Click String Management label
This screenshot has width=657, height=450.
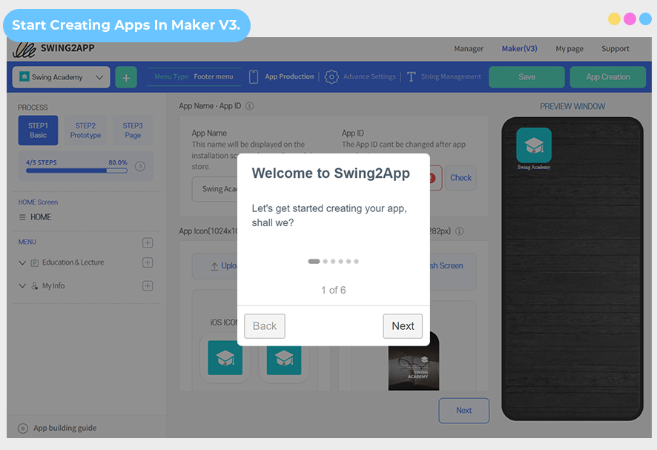tap(451, 76)
